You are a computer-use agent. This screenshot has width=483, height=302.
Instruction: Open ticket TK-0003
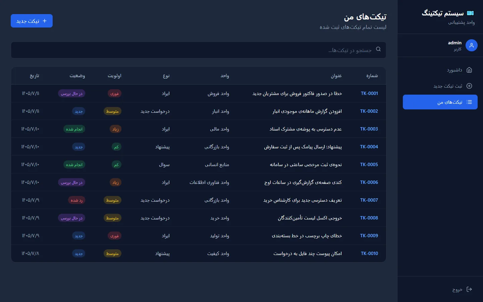tap(369, 129)
